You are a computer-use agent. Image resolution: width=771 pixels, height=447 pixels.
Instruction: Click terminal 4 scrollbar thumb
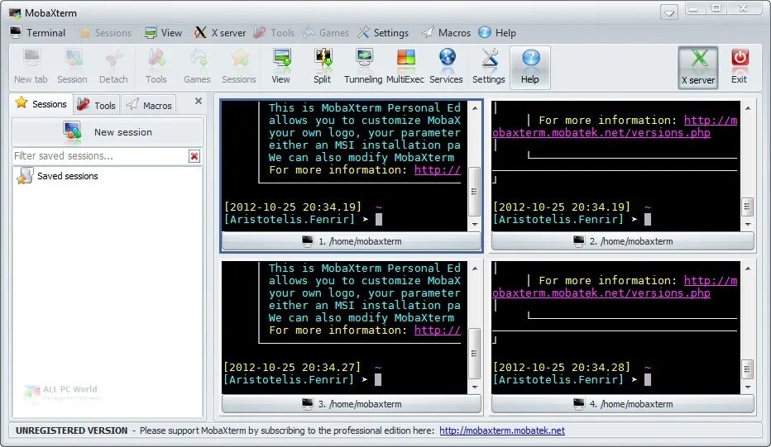coord(747,369)
